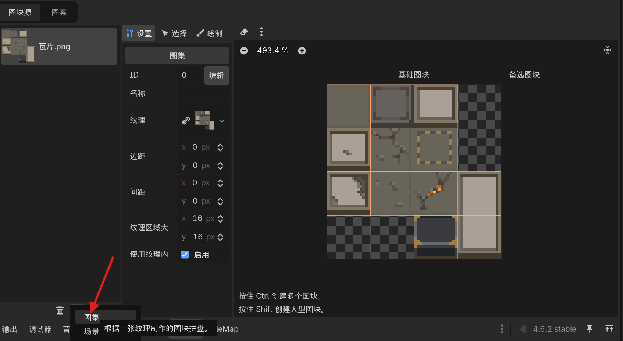623x341 pixels.
Task: Click the 基础图块 heading
Action: pyautogui.click(x=414, y=75)
